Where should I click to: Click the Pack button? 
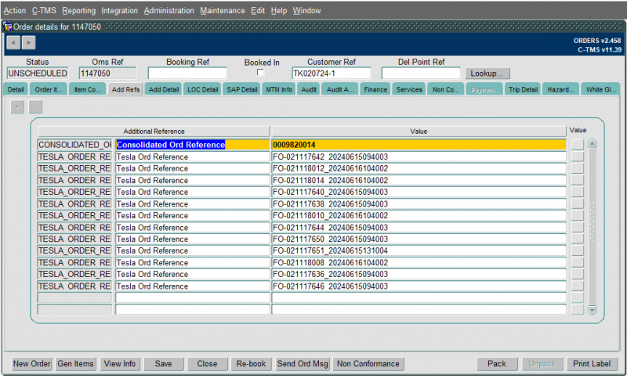pos(497,364)
